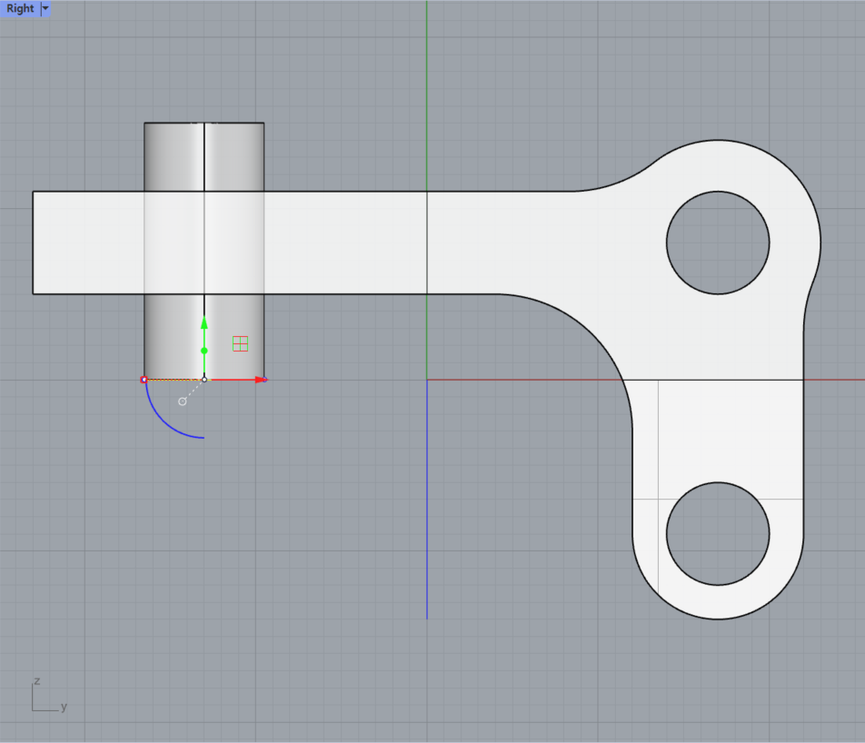Viewport: 865px width, 743px height.
Task: Click the green dot extrude handle on gumball
Action: click(x=204, y=351)
